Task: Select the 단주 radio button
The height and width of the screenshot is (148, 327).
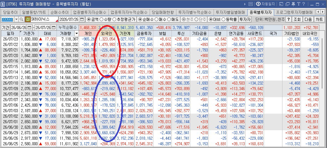Action: click(196, 19)
